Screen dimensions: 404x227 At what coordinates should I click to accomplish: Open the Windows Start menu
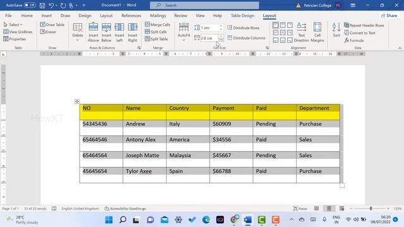[x=109, y=220]
